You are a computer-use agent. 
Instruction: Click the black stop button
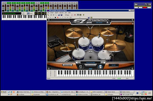pyautogui.click(x=55, y=18)
